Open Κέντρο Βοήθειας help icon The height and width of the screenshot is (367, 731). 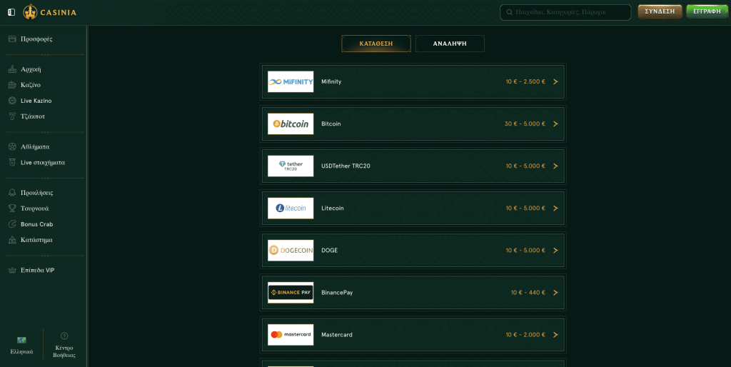[x=64, y=336]
